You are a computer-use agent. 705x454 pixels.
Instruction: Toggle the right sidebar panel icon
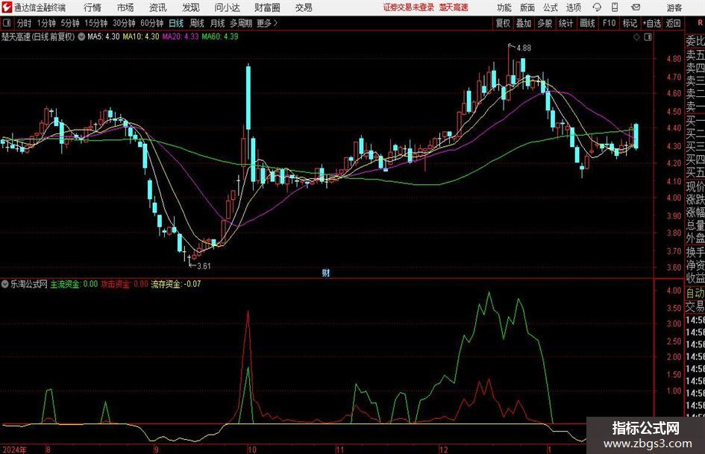tap(648, 37)
